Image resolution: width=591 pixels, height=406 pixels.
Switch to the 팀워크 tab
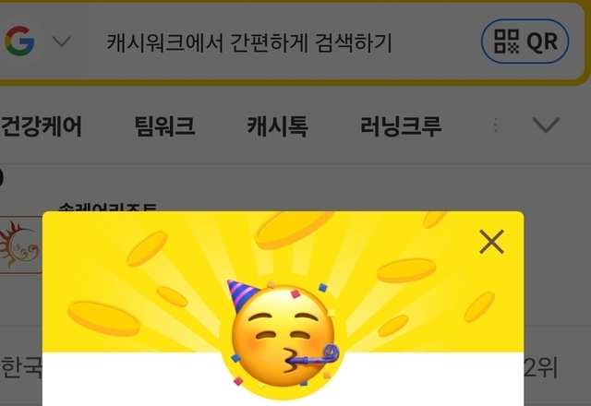coord(165,126)
